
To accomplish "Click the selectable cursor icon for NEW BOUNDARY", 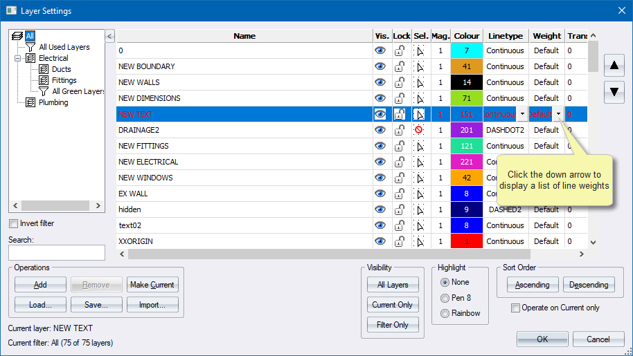I will tap(419, 67).
